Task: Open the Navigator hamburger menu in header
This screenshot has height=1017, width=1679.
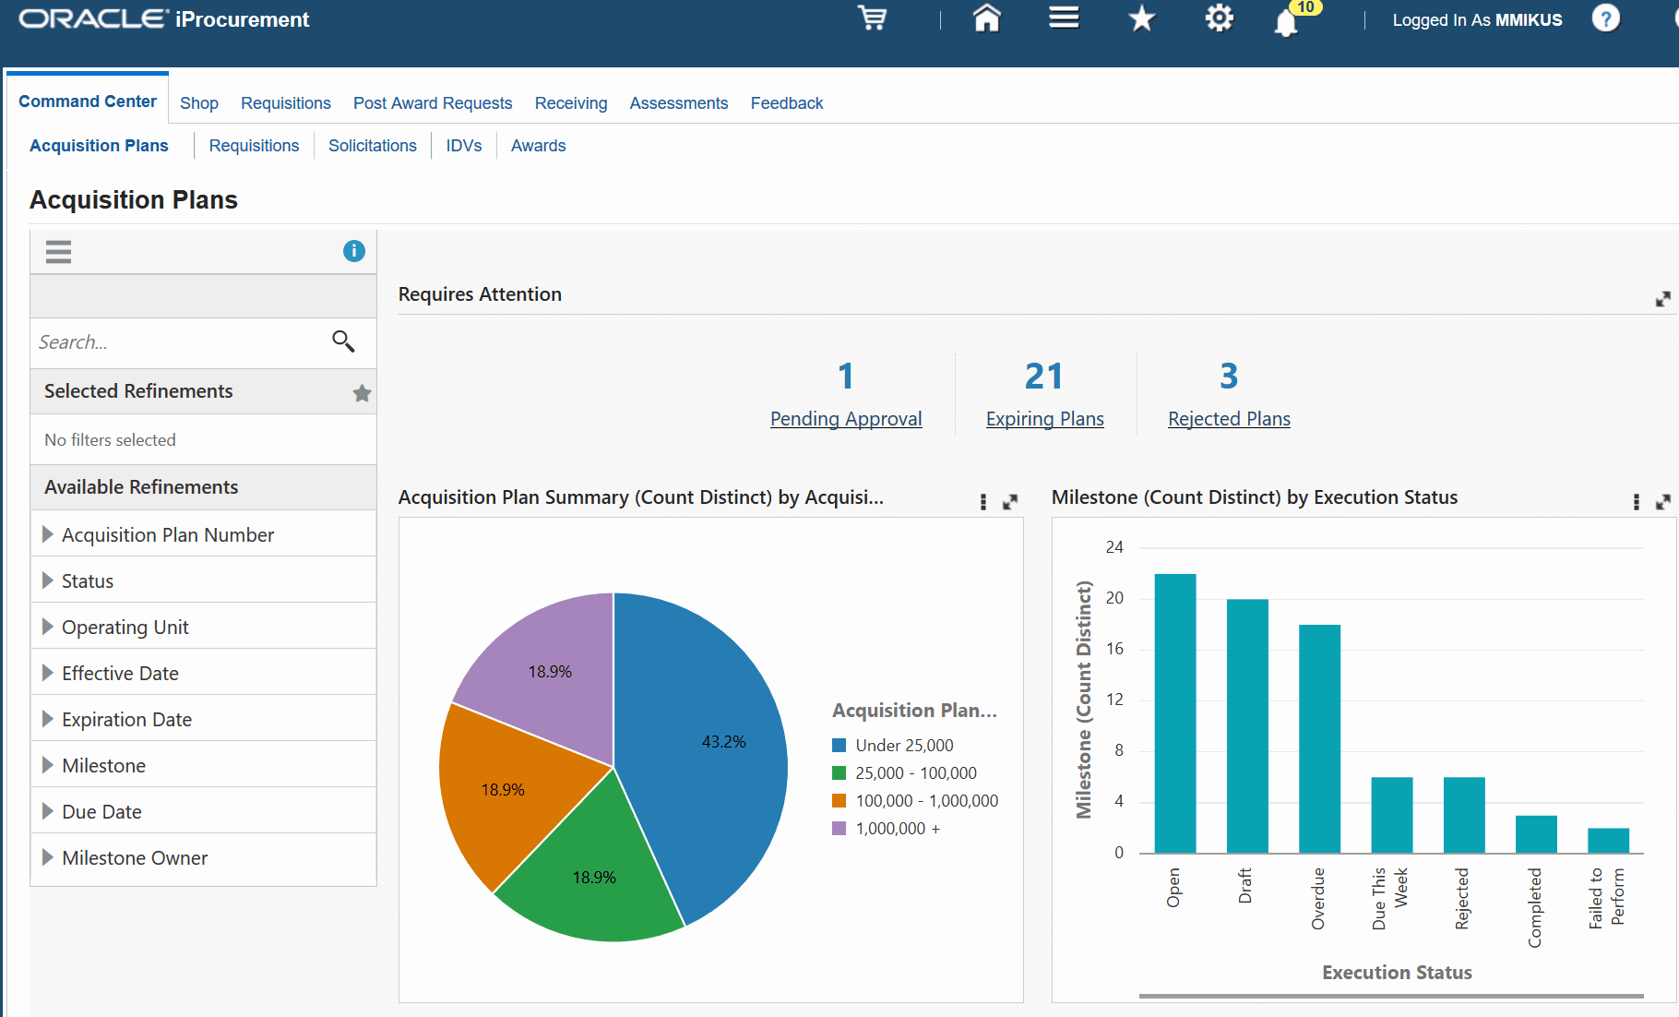Action: [x=1064, y=18]
